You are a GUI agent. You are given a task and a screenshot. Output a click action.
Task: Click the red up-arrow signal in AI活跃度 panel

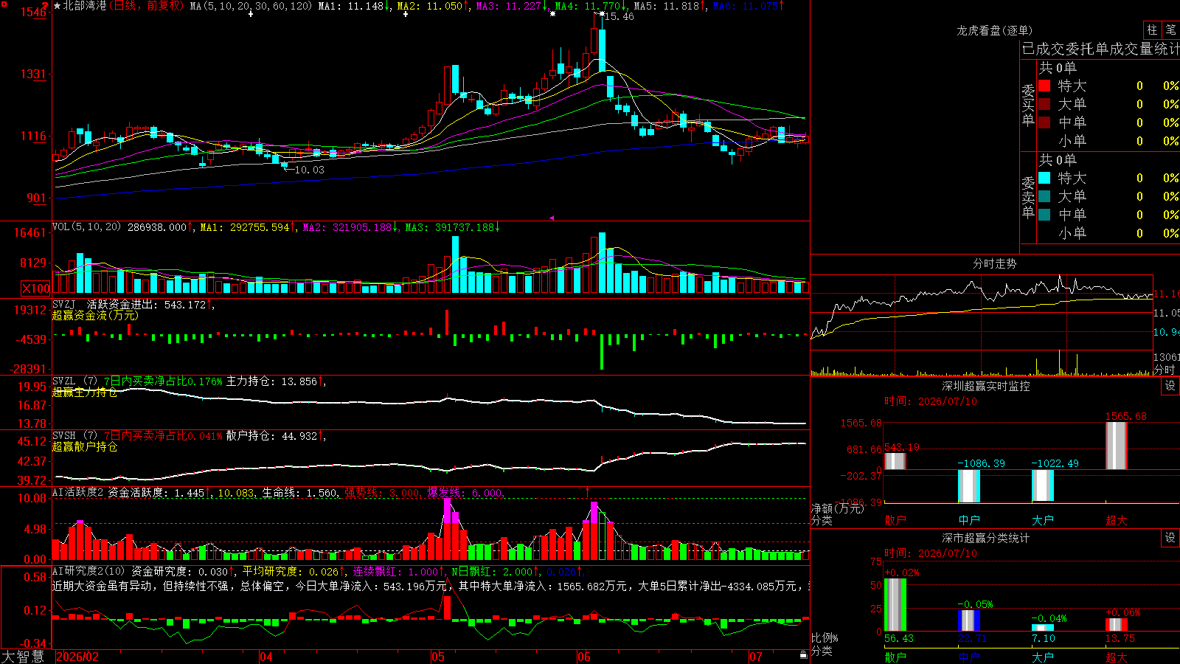pyautogui.click(x=588, y=491)
